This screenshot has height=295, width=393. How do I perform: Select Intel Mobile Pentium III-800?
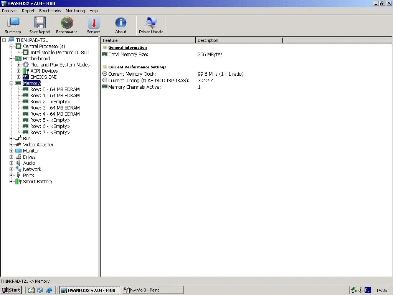pos(59,52)
